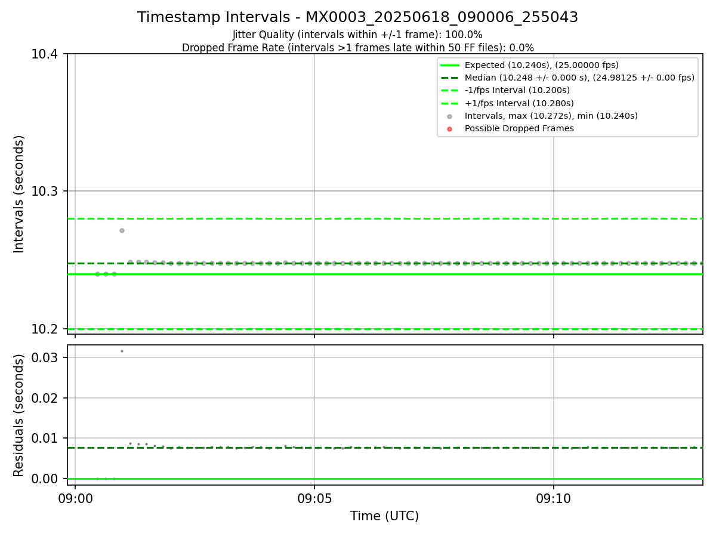Click the '0.00' residual tick label
Screen dimensions: 716x537
click(45, 479)
